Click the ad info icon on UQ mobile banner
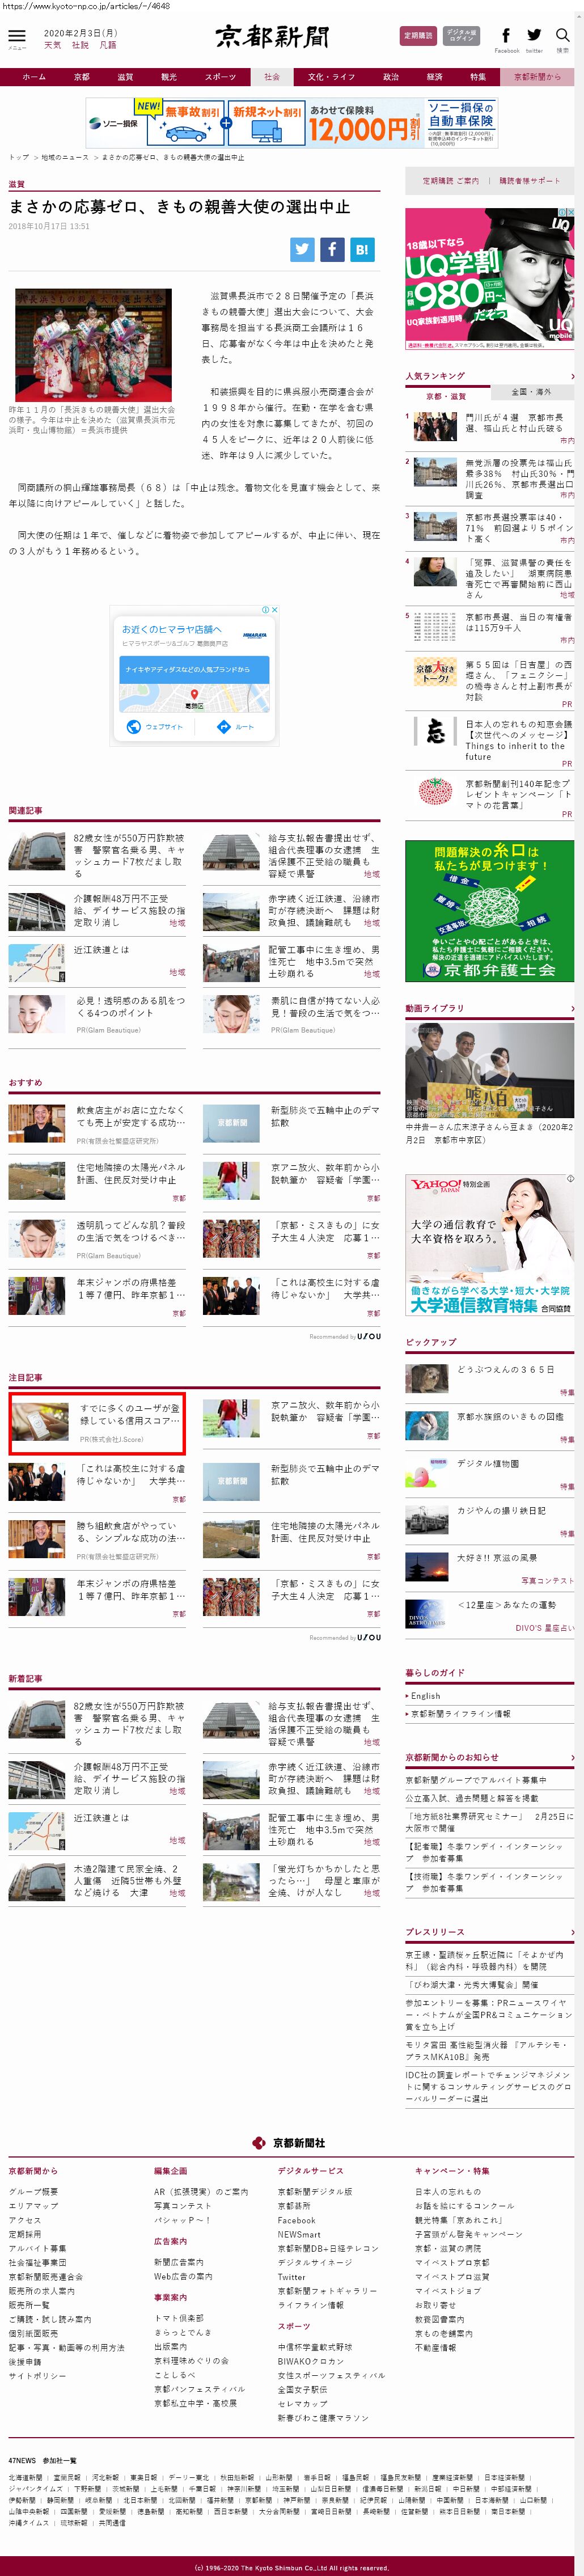 click(562, 212)
